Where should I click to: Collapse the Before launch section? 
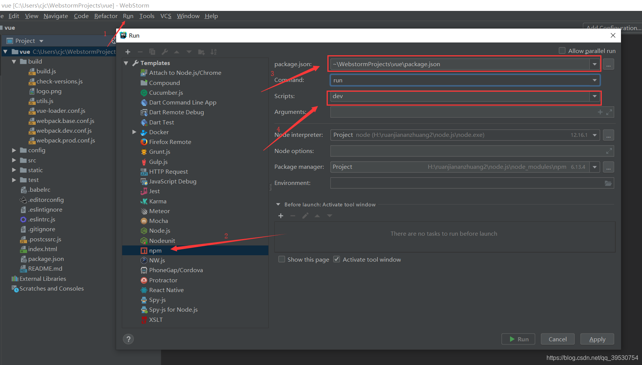tap(278, 204)
